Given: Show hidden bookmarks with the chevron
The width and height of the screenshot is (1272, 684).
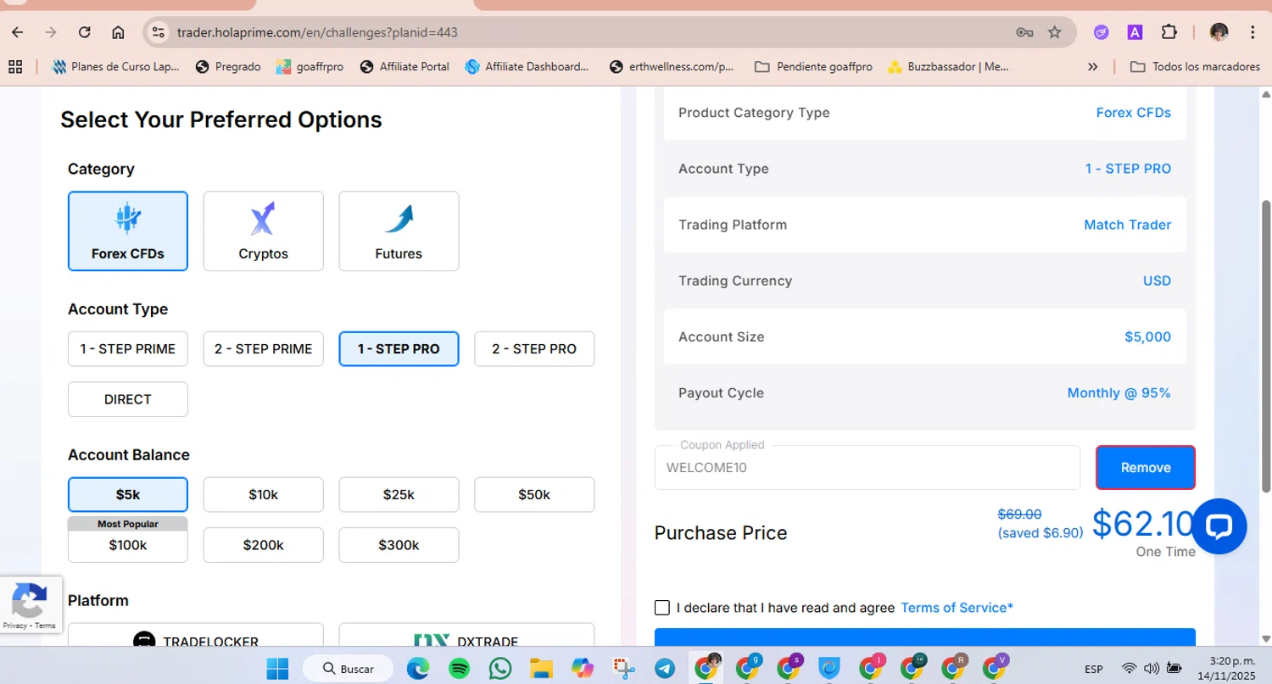Looking at the screenshot, I should point(1093,66).
